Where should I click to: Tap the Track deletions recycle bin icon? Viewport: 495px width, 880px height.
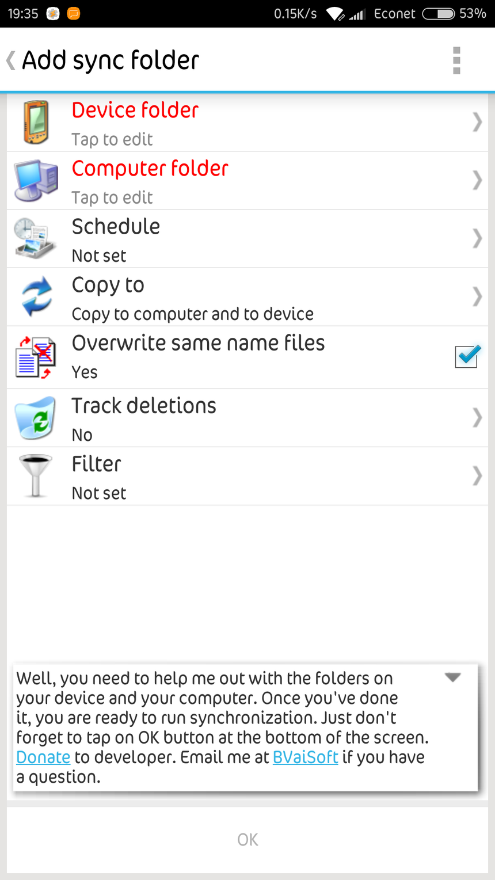click(x=36, y=417)
